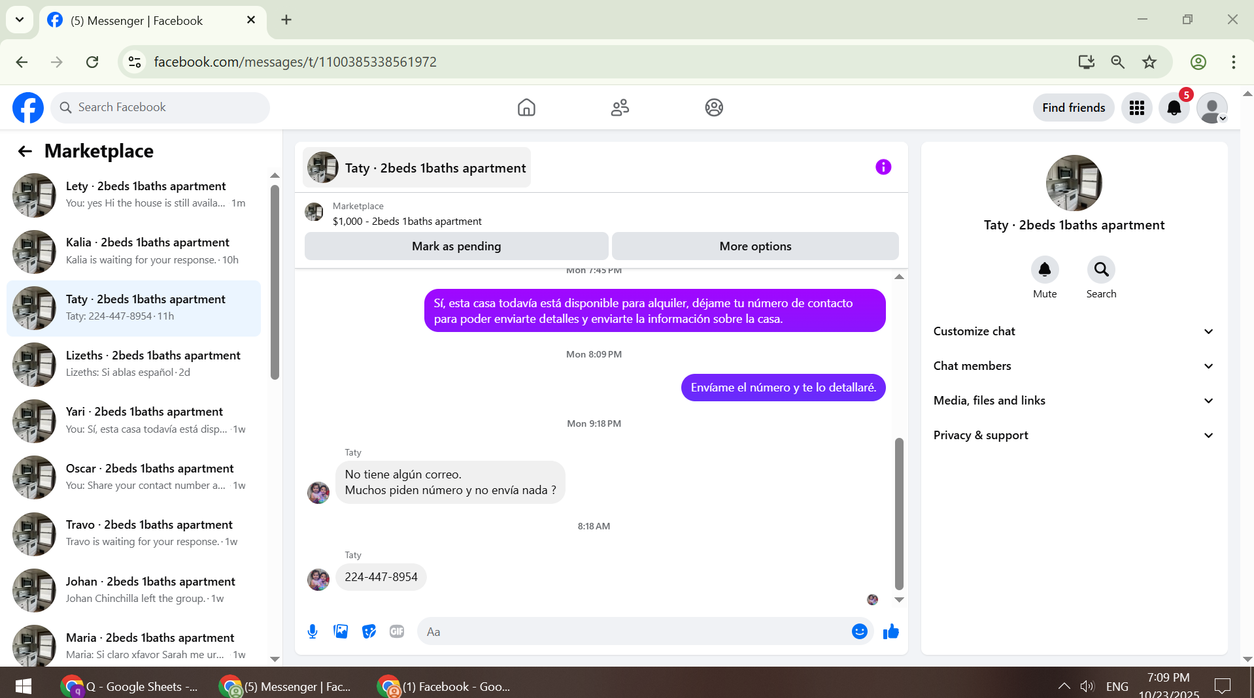Send a thumbs-up like
The height and width of the screenshot is (698, 1254).
891,631
